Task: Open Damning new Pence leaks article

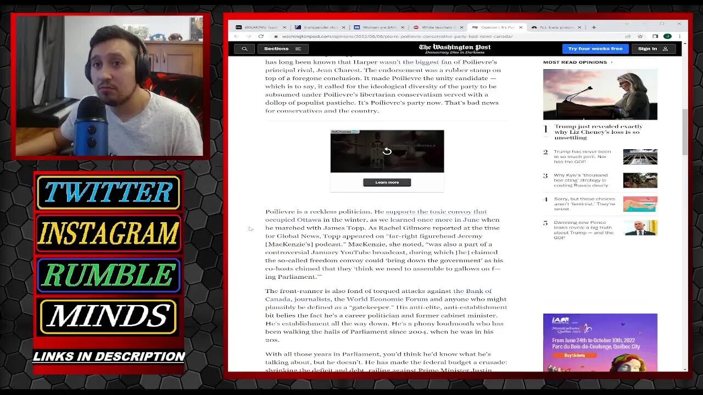Action: point(583,230)
